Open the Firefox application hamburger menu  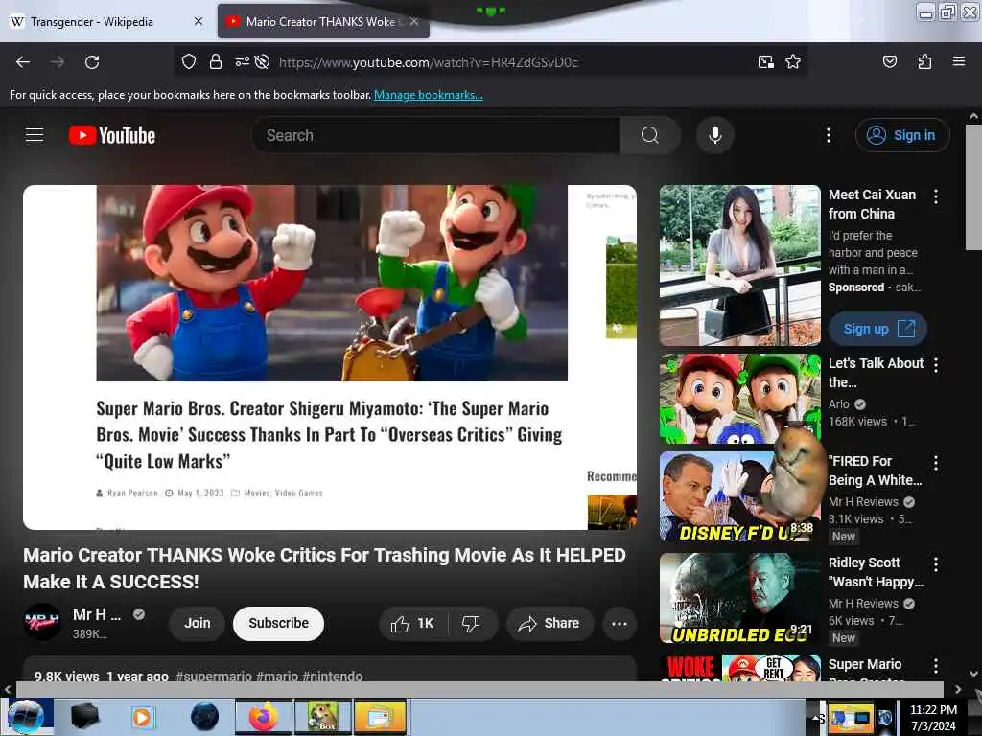pyautogui.click(x=958, y=61)
